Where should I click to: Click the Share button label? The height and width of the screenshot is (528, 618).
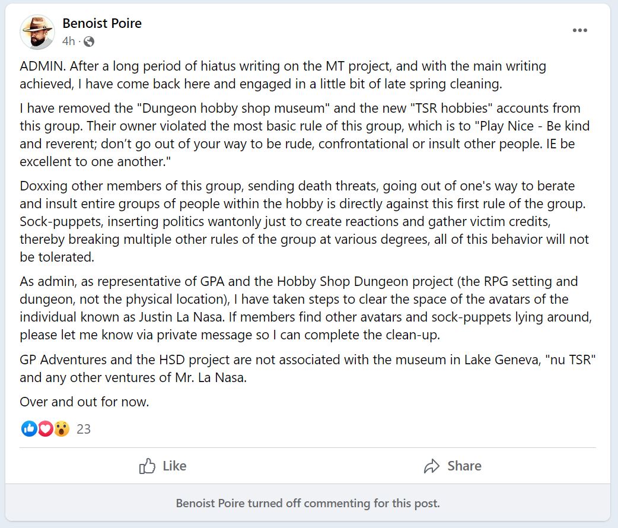point(464,466)
